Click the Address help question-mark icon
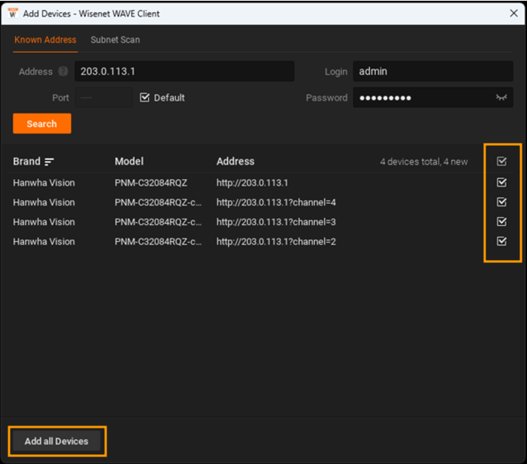Screen dimensions: 527x464 [63, 71]
